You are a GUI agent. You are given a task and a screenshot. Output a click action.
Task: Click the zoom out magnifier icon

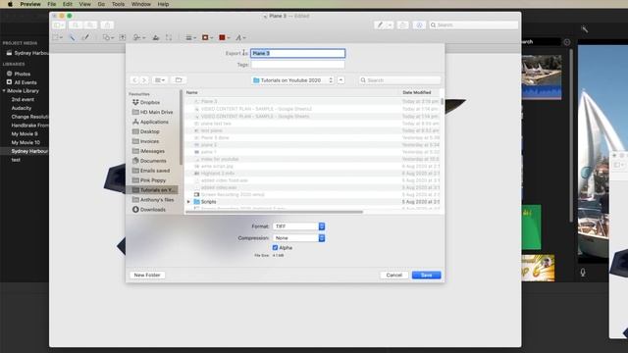point(76,25)
